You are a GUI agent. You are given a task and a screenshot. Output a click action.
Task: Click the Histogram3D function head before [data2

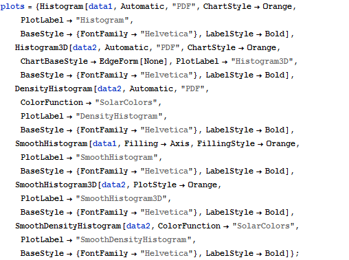pos(41,47)
